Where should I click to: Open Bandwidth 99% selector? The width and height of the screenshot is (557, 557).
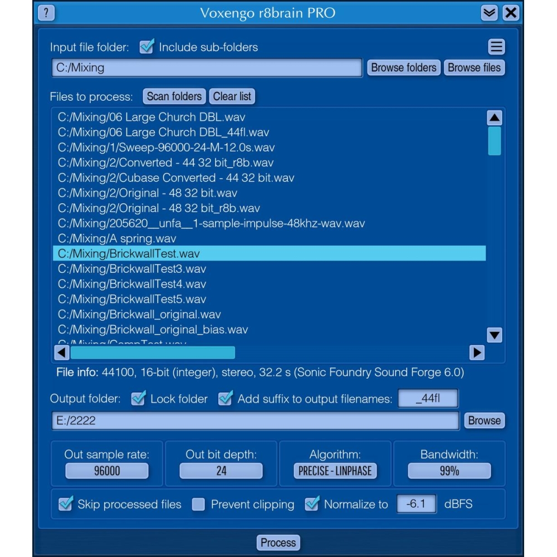[449, 471]
